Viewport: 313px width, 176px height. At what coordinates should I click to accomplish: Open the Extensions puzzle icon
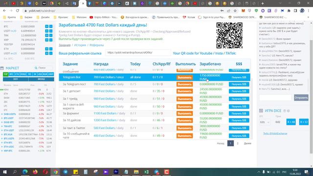coord(289,11)
